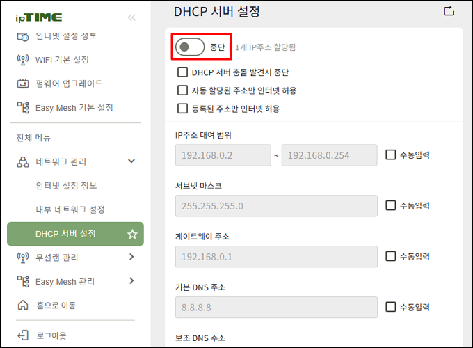This screenshot has height=348, width=473.
Task: Enable 자동 할당된 주소만 인터넷 허용 checkbox
Action: click(182, 90)
